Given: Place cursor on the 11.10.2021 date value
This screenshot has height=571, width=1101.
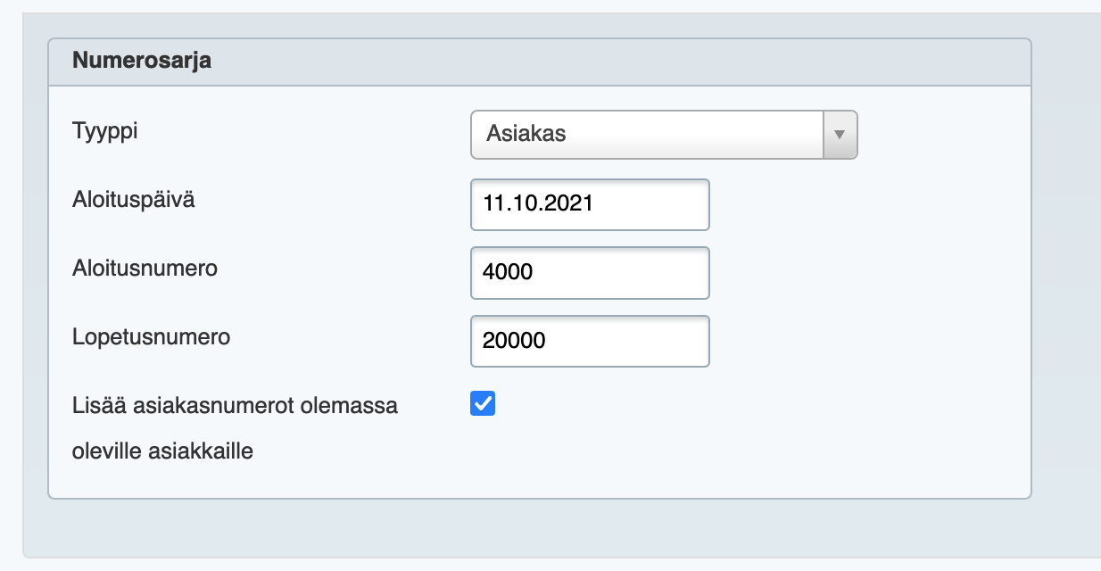Looking at the screenshot, I should pyautogui.click(x=538, y=203).
